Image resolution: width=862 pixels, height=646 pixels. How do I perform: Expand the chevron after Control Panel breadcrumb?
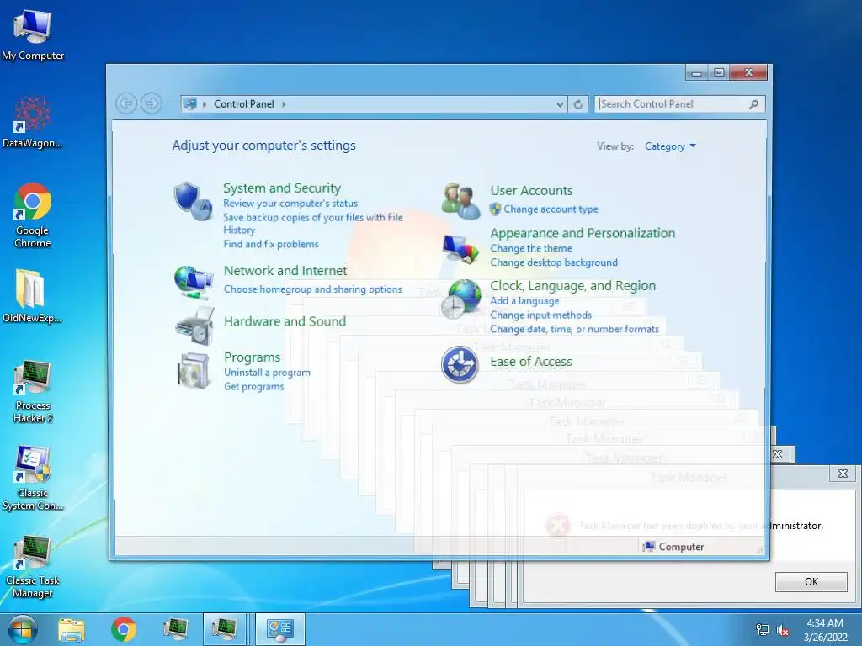(x=285, y=103)
